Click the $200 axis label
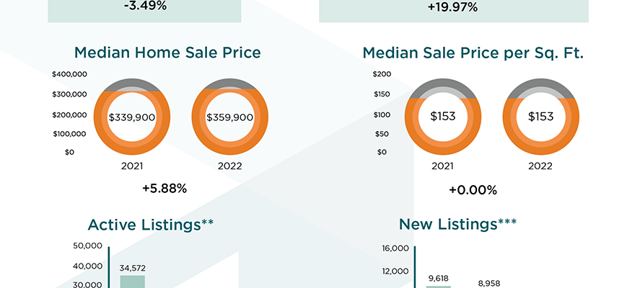The image size is (640, 288). [x=382, y=74]
